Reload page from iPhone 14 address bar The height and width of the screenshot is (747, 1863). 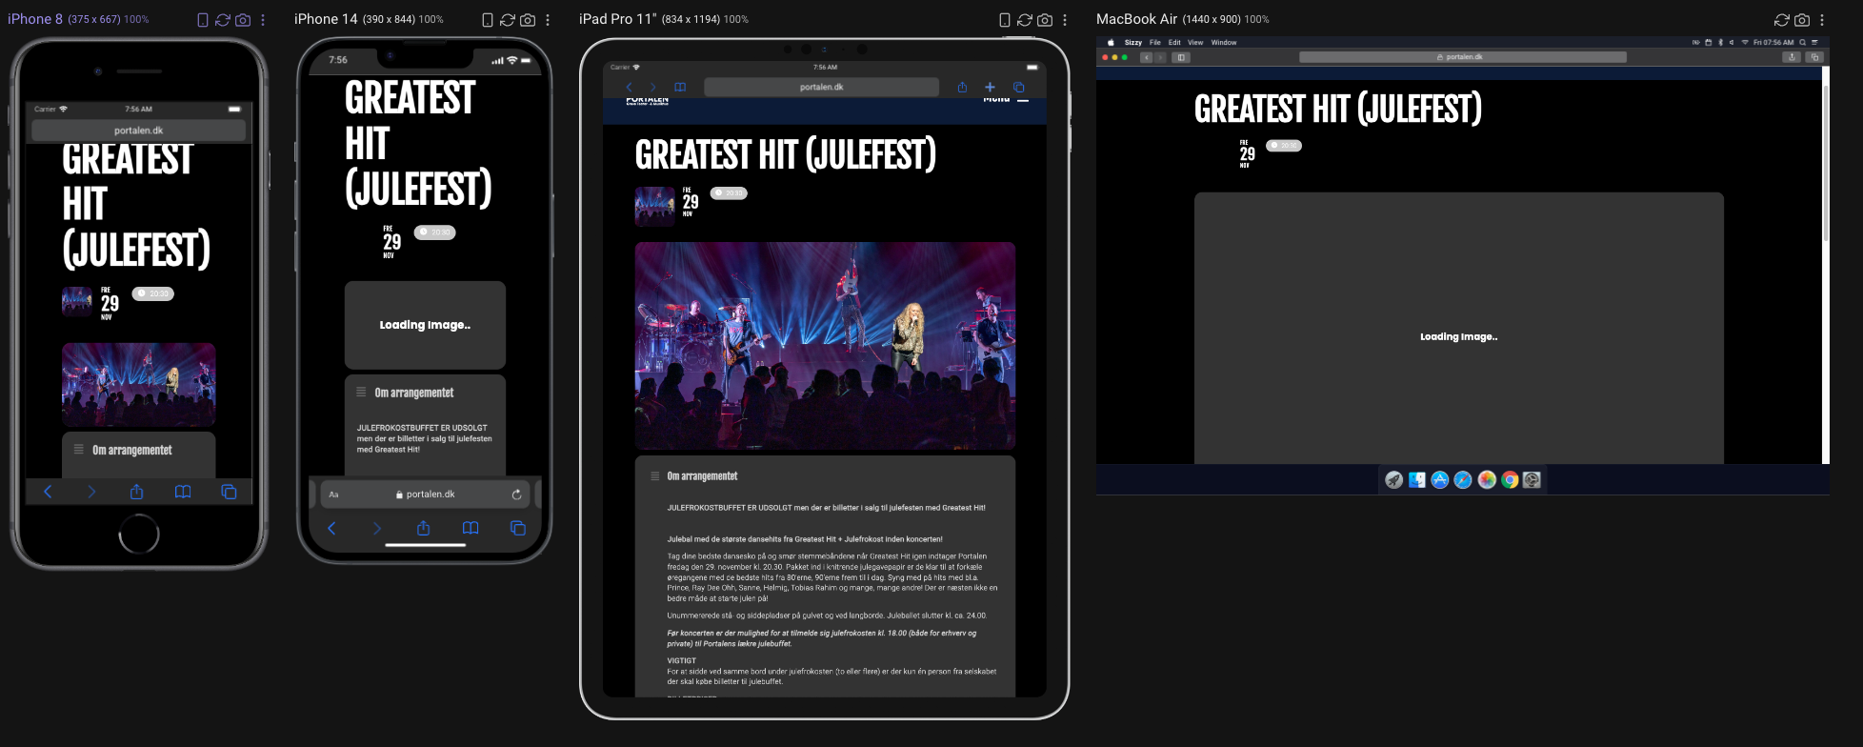[x=516, y=495]
